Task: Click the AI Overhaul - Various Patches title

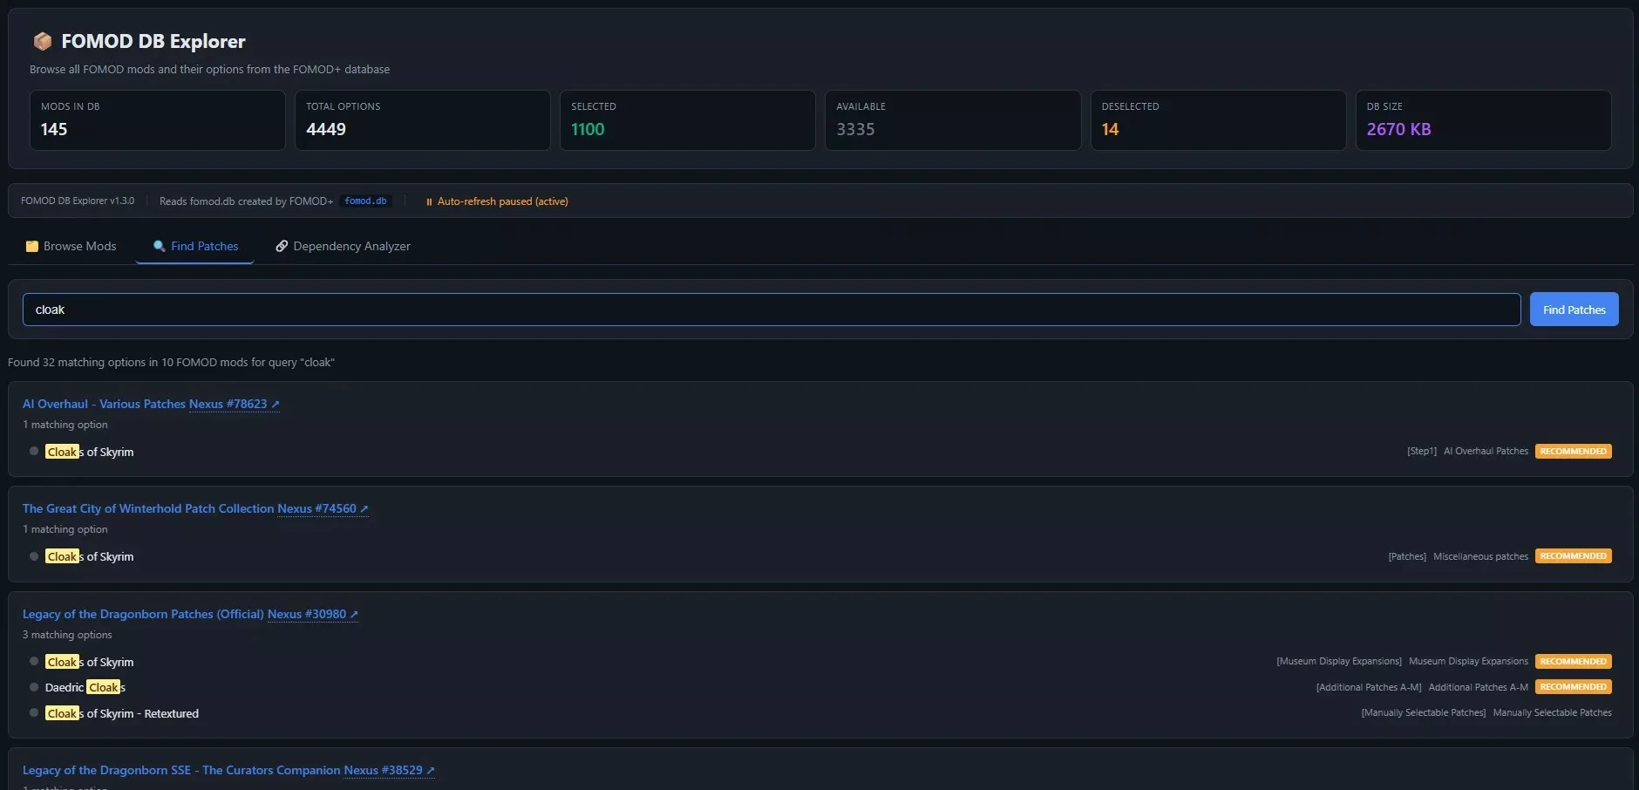Action: pyautogui.click(x=104, y=404)
